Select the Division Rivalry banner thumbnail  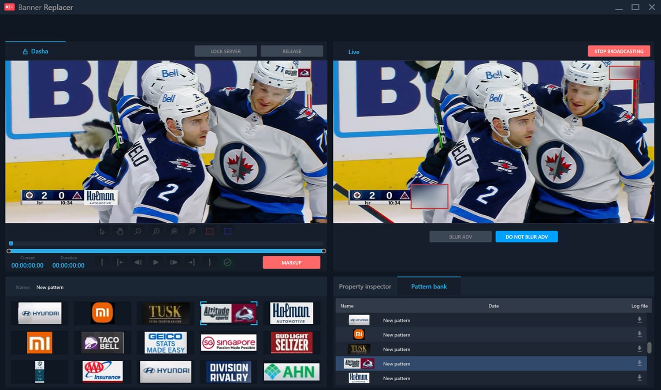[x=229, y=371]
